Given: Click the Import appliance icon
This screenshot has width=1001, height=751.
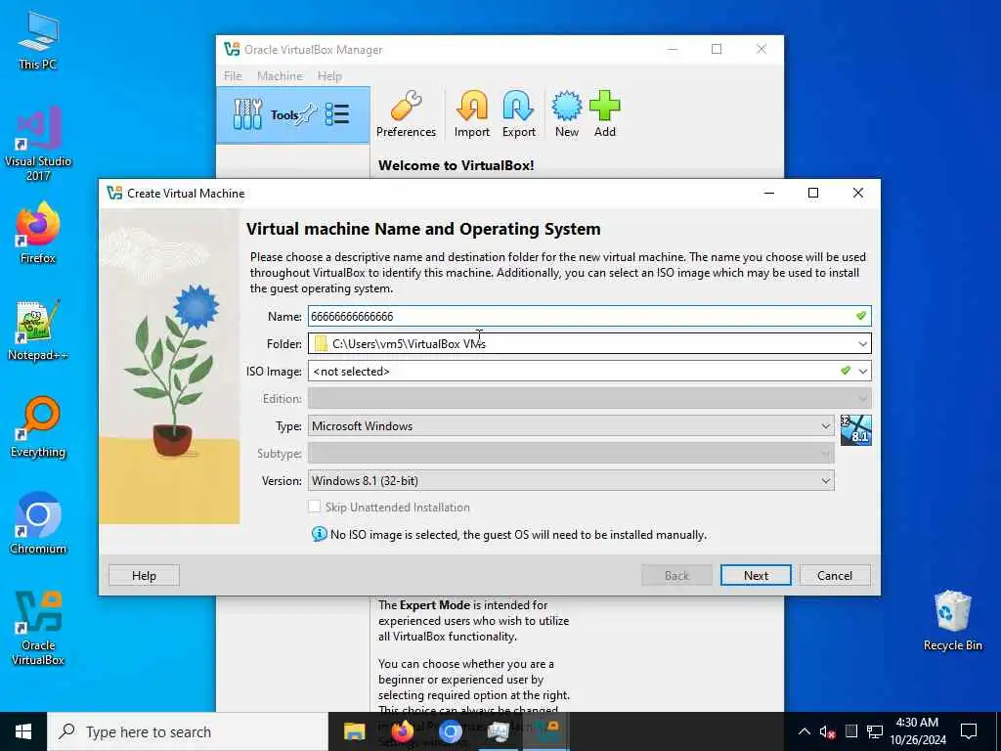Looking at the screenshot, I should (472, 114).
